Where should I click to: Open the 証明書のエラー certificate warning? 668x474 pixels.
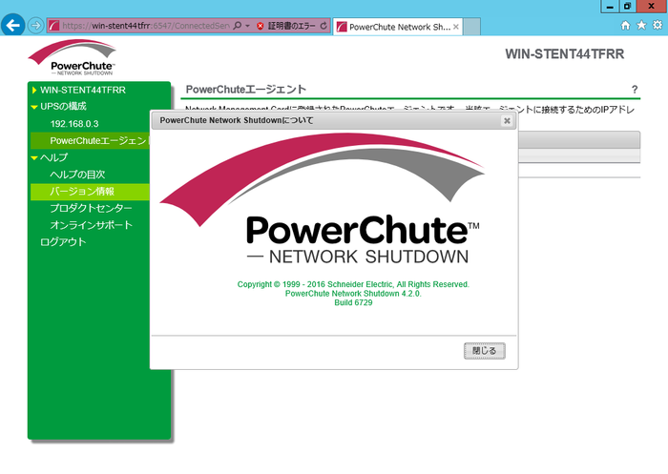click(291, 26)
